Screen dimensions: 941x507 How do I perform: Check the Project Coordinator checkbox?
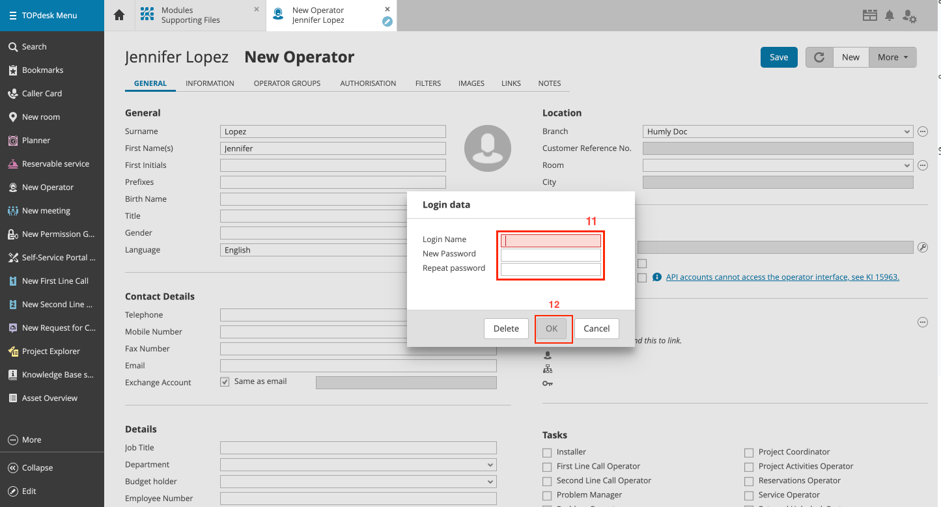(749, 452)
